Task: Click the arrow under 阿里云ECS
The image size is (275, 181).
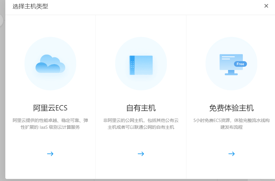Action: (50, 154)
